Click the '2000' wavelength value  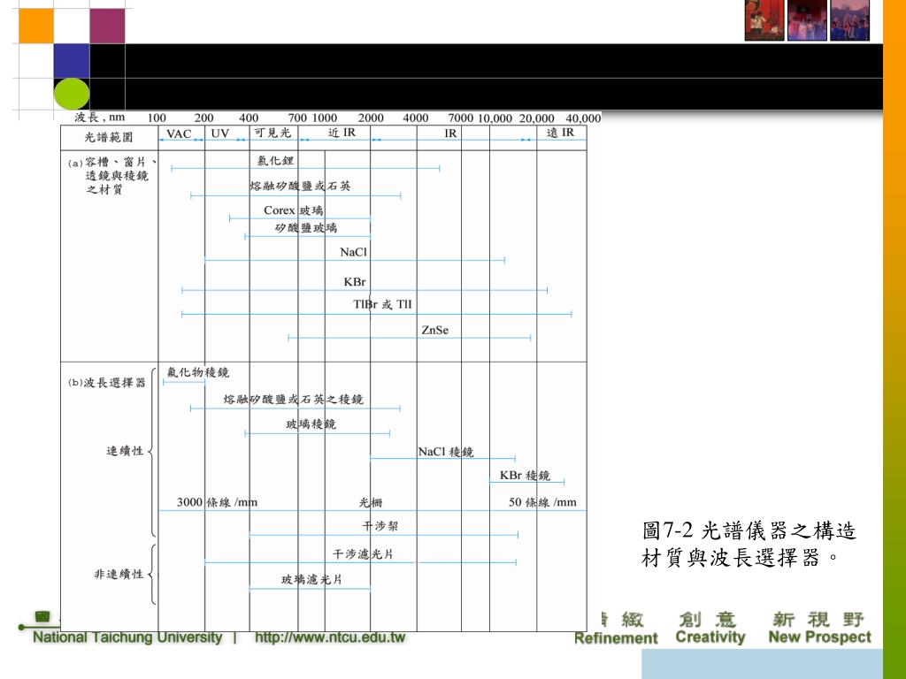coord(371,118)
